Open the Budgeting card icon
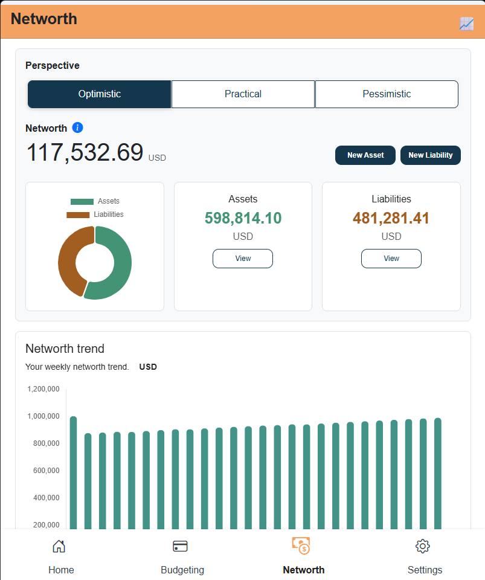 coord(180,546)
